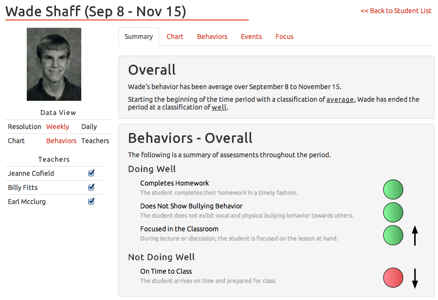Open the Behaviors tab
The image size is (438, 300).
pos(212,37)
